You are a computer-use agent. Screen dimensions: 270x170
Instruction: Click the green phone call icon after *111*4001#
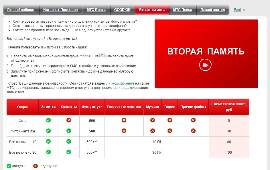click(102, 55)
